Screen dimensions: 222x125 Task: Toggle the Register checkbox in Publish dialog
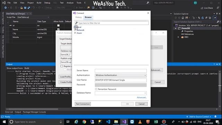tap(62, 66)
